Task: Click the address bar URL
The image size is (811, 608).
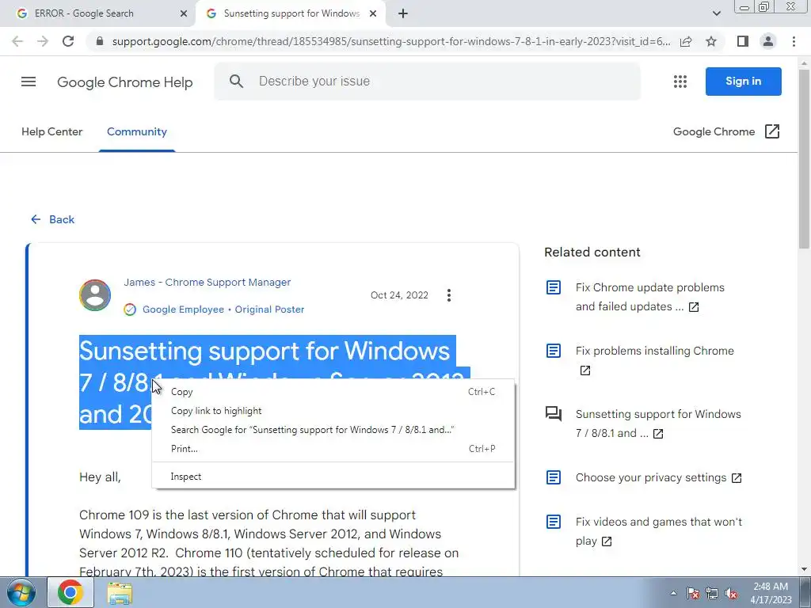Action: [391, 41]
